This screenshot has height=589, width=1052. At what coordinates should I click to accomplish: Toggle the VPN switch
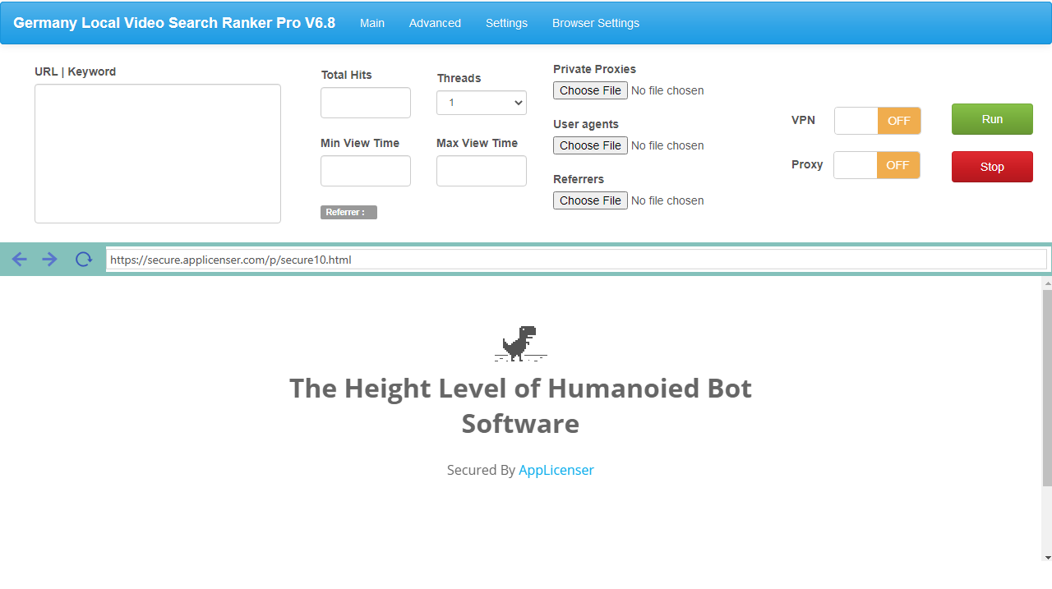[x=878, y=121]
